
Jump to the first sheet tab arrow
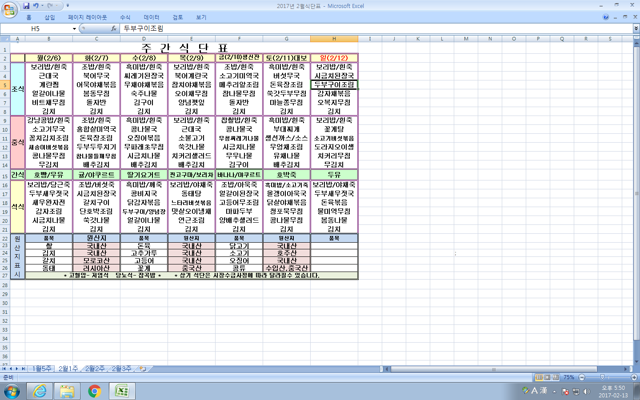[x=4, y=369]
